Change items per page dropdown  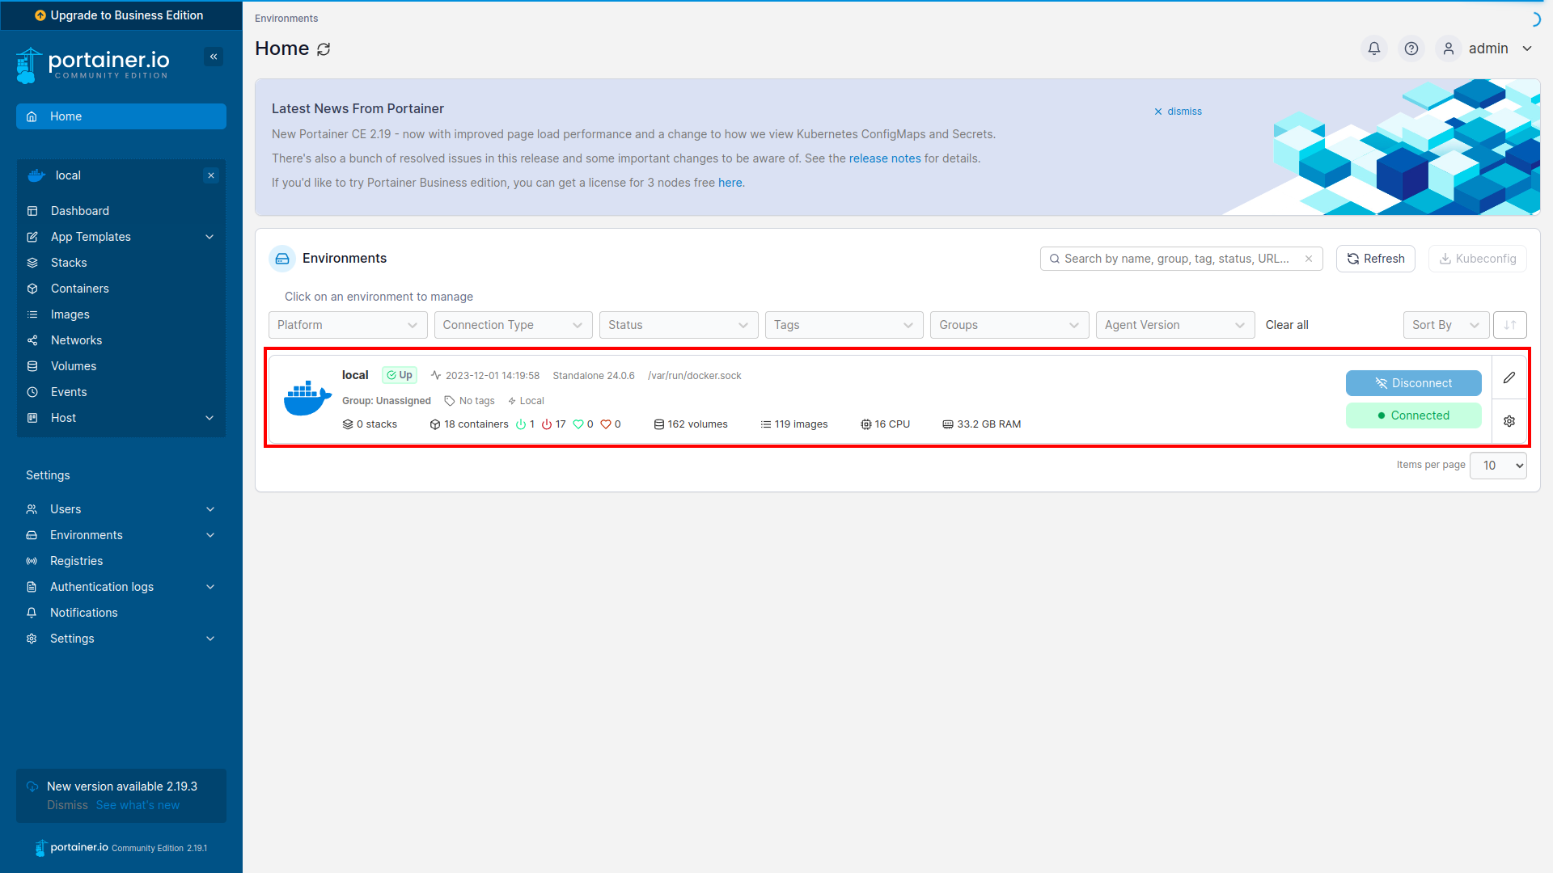point(1498,466)
